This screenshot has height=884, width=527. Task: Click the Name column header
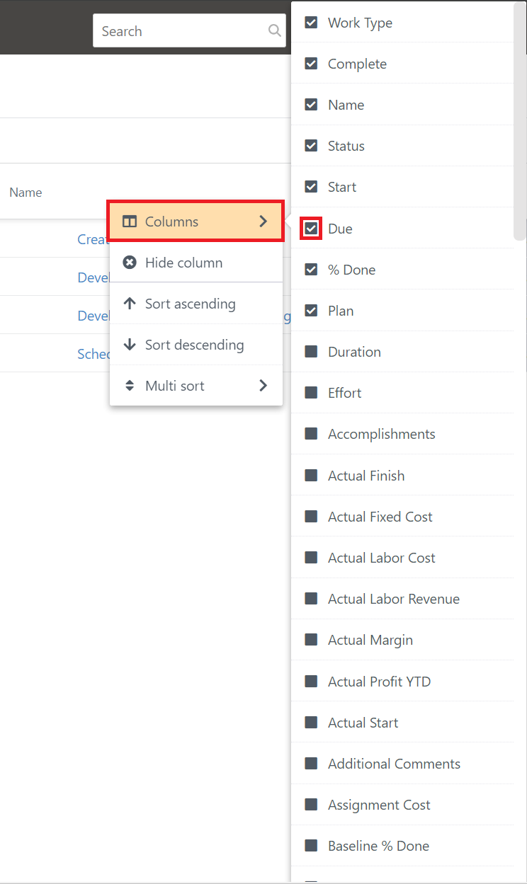coord(25,193)
